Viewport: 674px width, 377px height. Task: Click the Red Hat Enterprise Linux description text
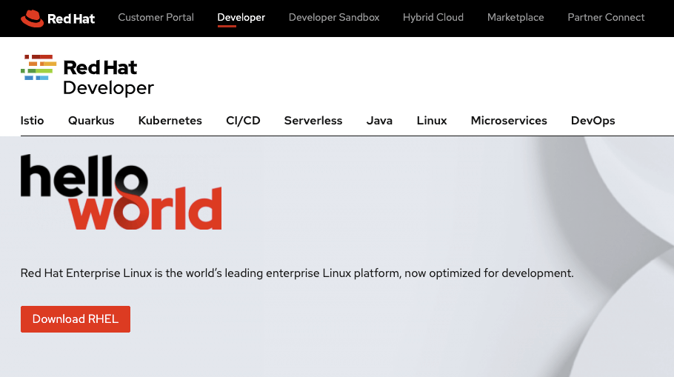pyautogui.click(x=297, y=273)
